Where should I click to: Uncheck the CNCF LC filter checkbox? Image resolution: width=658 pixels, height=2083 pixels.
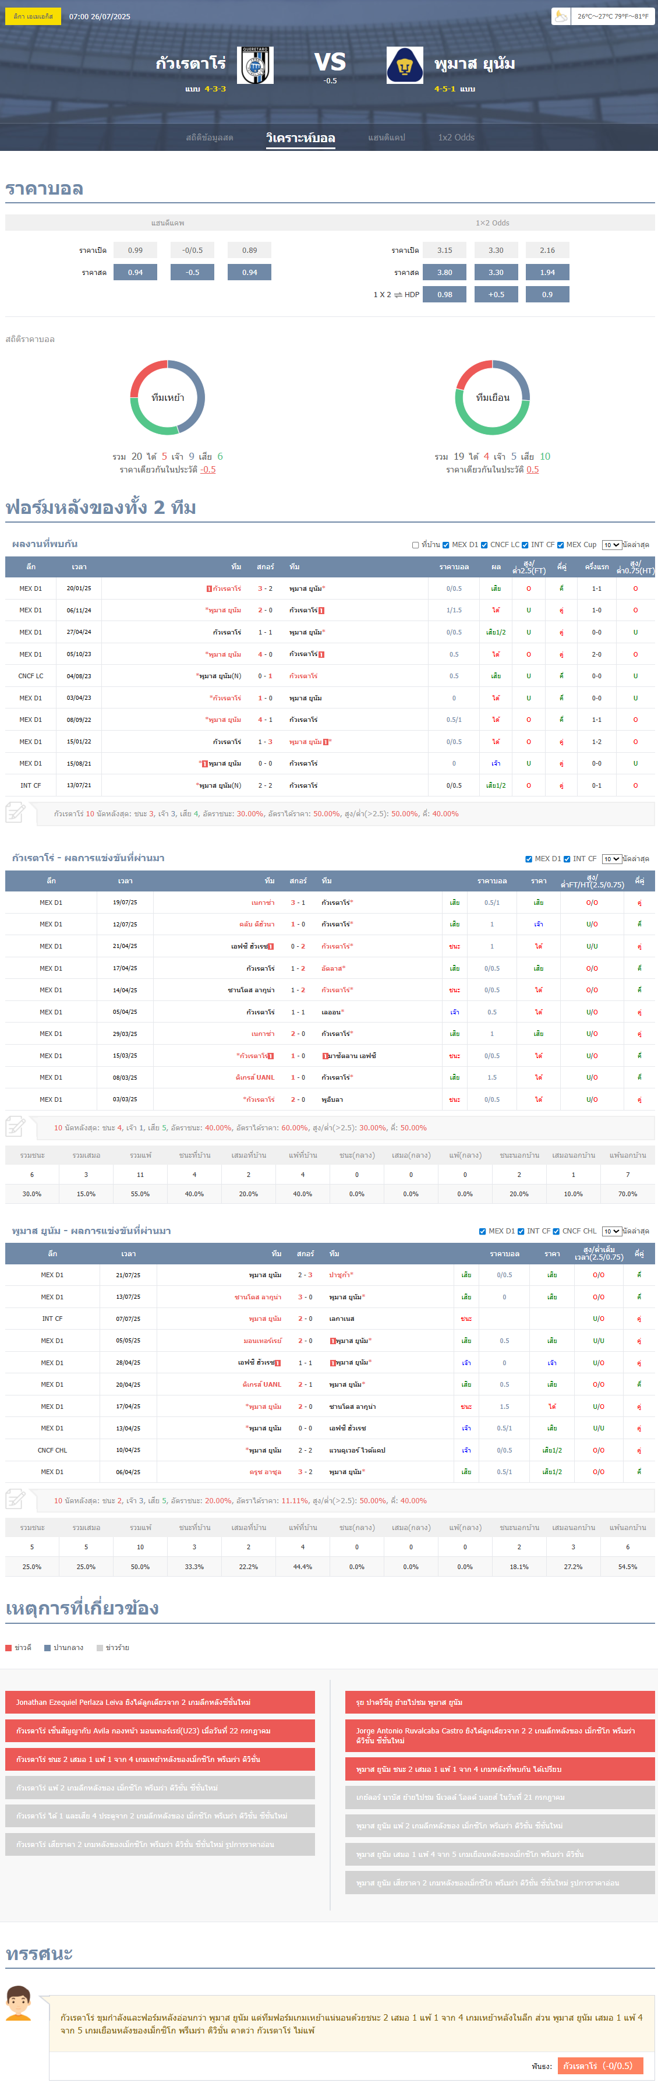(x=484, y=545)
